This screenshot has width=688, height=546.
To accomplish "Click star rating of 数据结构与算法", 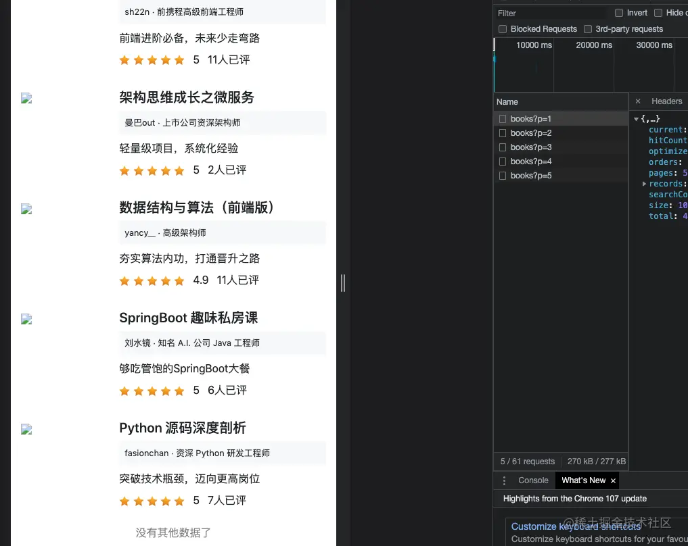I will click(x=152, y=280).
